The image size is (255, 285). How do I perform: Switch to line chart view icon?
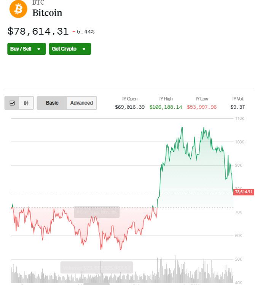12,103
